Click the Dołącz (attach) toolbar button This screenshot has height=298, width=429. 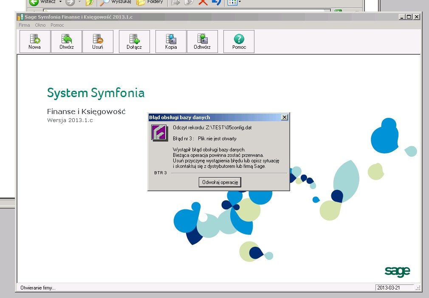click(x=134, y=42)
